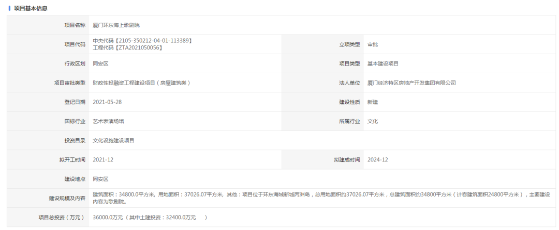Click the 新建 value
This screenshot has width=559, height=230.
373,102
